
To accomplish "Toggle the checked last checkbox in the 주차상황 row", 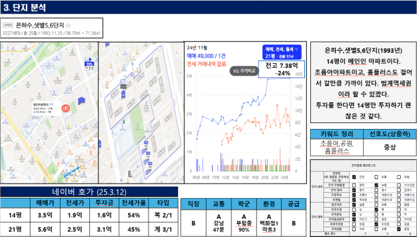I will click(399, 229).
